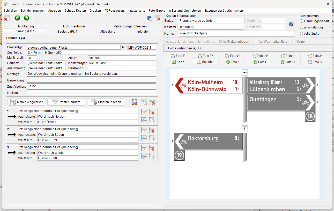Viewport: 334px width, 211px height.
Task: Delete Wegweiser 2 with red minus icon
Action: click(x=152, y=130)
